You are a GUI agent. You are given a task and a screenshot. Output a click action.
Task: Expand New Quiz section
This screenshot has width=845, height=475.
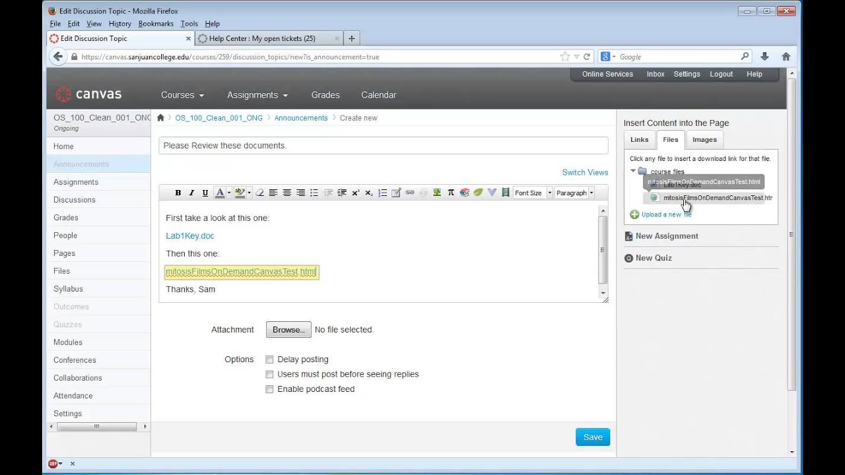click(654, 258)
